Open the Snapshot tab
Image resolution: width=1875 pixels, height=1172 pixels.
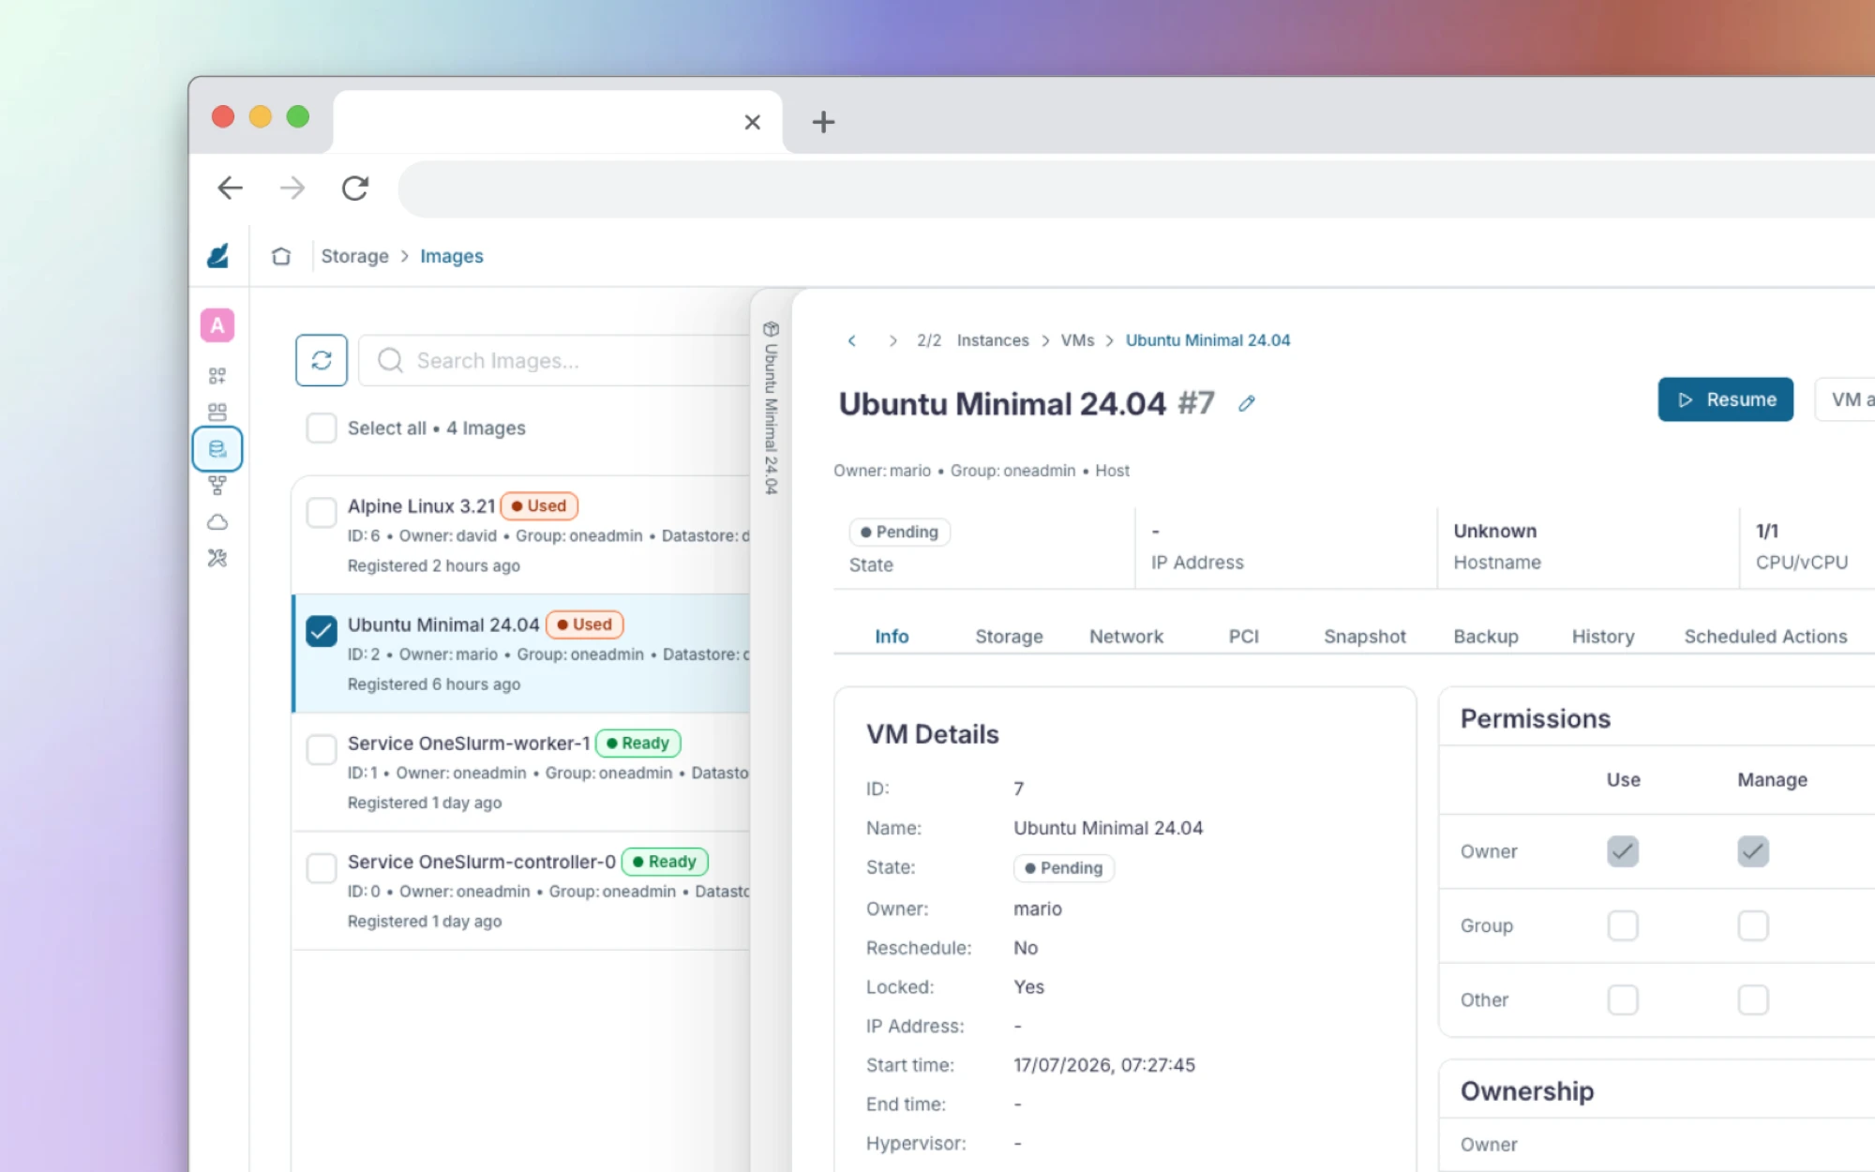1365,637
